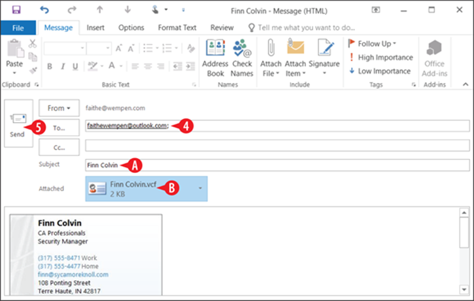
Task: Toggle bold formatting
Action: [50, 67]
